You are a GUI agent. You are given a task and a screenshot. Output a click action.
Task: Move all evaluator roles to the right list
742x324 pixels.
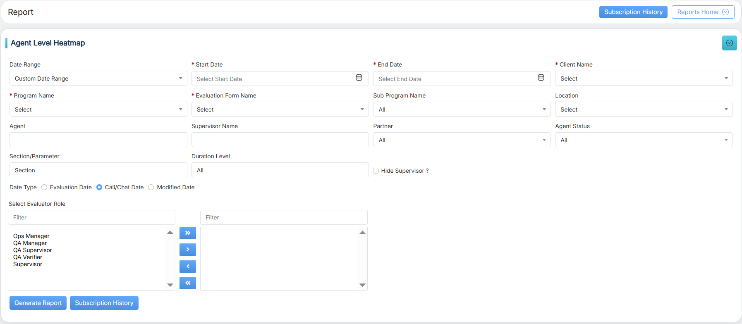pos(187,233)
